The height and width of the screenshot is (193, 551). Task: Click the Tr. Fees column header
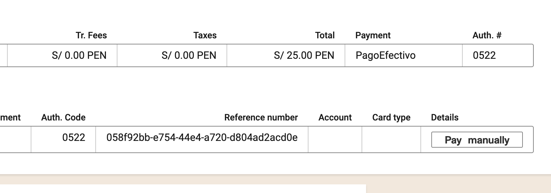tap(91, 35)
